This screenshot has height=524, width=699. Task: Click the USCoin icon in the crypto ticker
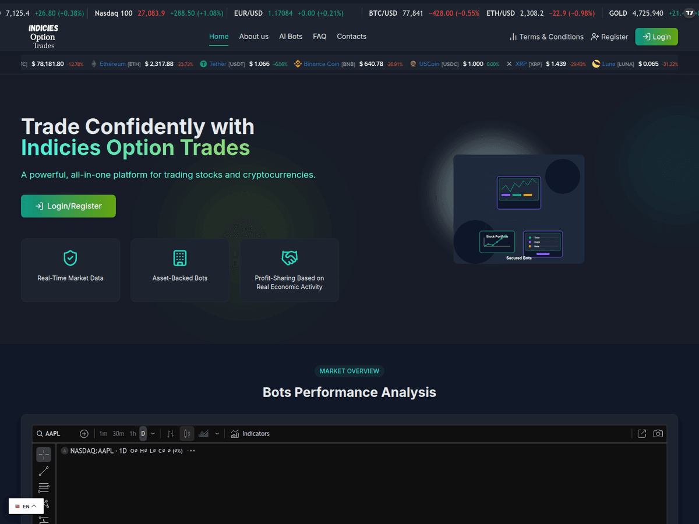pos(413,64)
